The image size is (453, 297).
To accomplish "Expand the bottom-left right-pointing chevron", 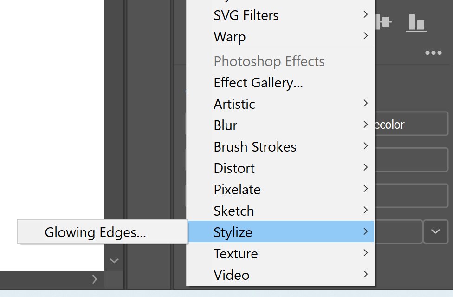I will (x=95, y=279).
